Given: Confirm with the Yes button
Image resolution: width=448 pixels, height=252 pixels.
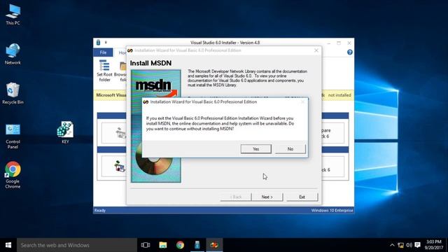Looking at the screenshot, I should coord(256,149).
